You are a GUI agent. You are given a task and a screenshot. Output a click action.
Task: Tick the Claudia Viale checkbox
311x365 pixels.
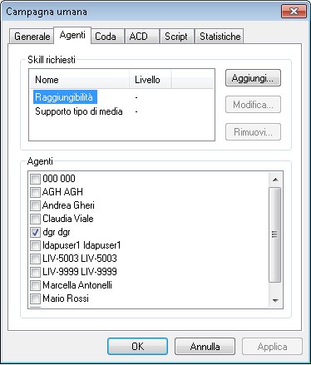pos(35,219)
